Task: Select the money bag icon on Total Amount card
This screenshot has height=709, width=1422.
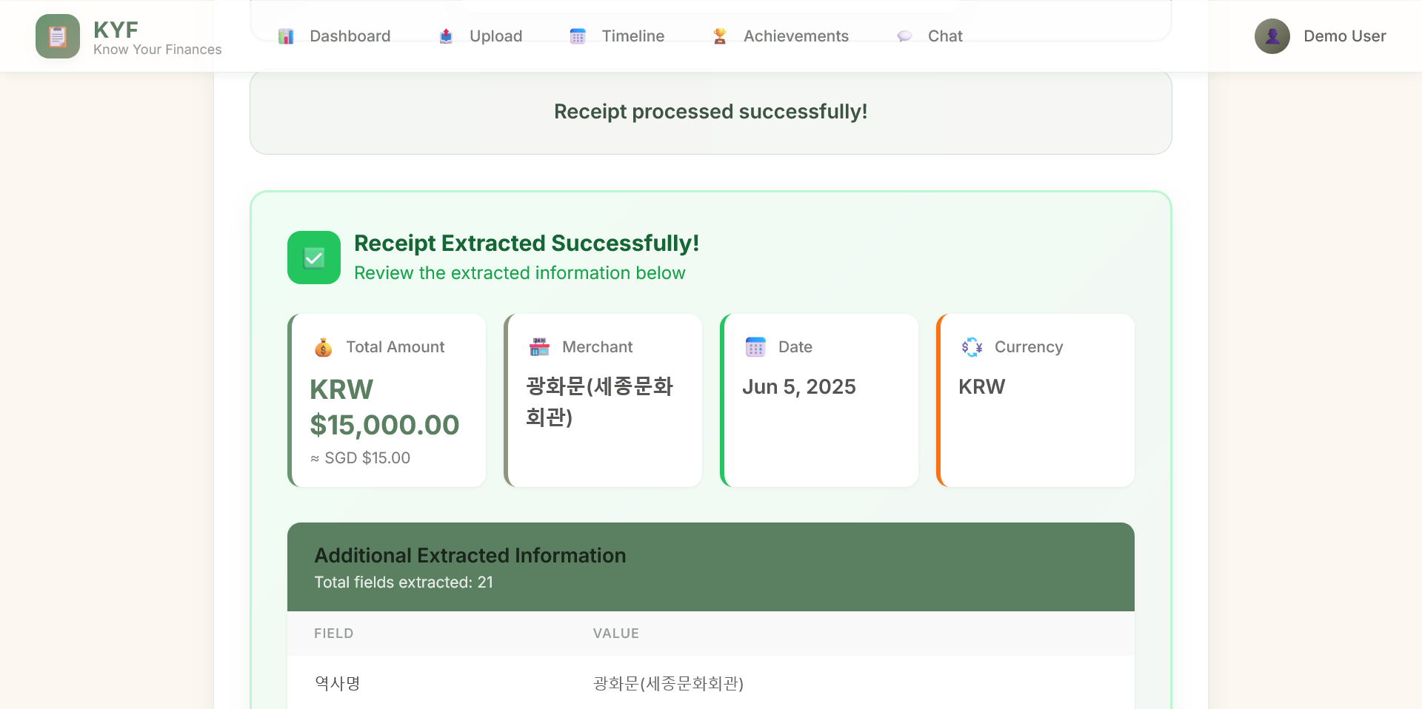Action: 322,346
